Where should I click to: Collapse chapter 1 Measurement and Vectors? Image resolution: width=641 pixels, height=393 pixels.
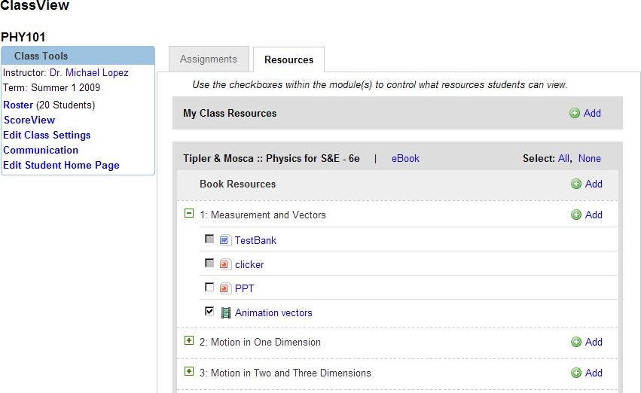[189, 214]
